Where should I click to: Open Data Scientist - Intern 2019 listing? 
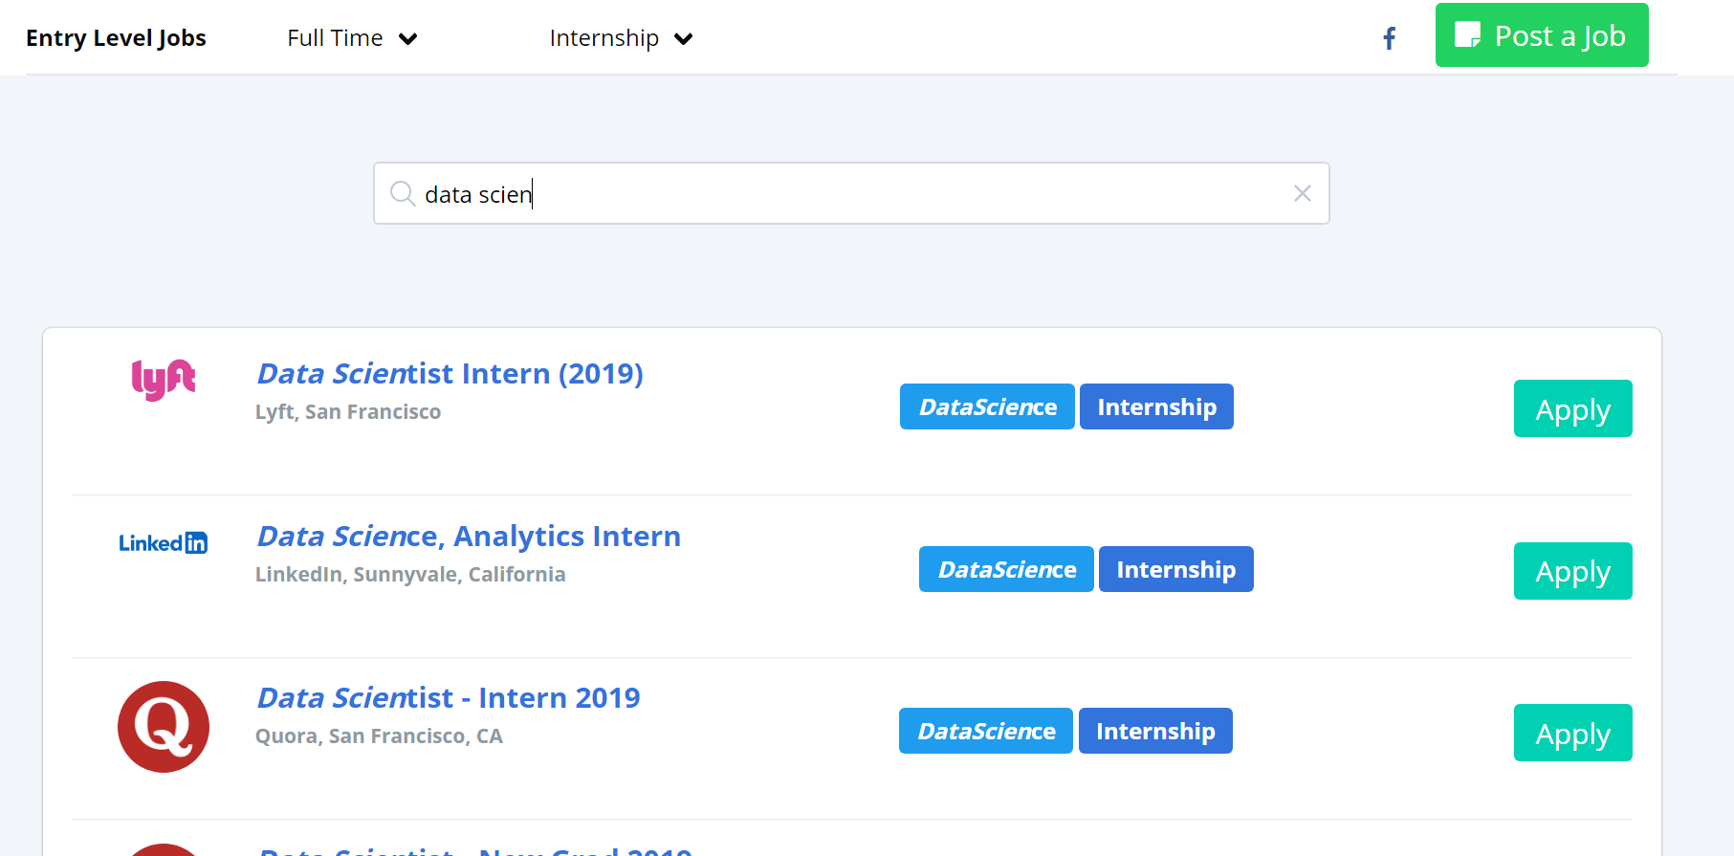[449, 698]
